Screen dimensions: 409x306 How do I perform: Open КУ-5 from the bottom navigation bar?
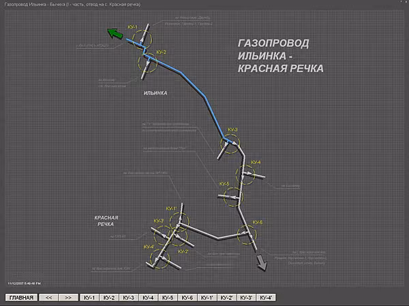coord(168,297)
